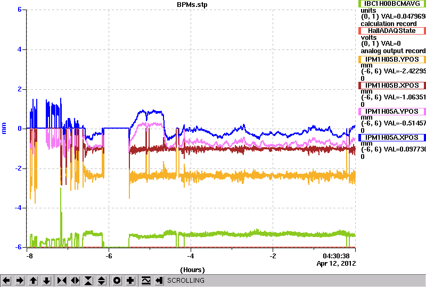The height and width of the screenshot is (287, 426).
Task: Select the IBC1H00BCMAVG curve legend label
Action: (392, 4)
